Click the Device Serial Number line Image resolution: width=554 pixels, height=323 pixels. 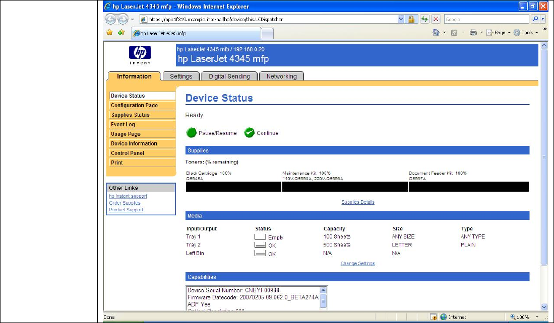click(233, 290)
